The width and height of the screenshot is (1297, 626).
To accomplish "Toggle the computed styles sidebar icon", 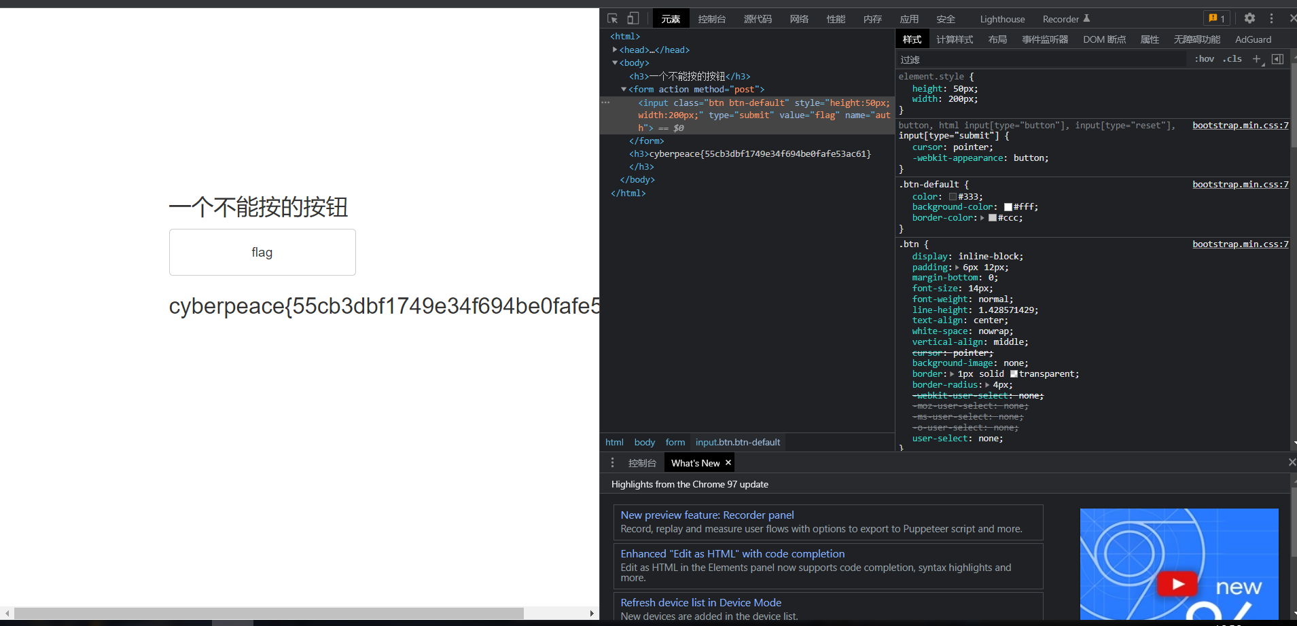I will point(1277,59).
